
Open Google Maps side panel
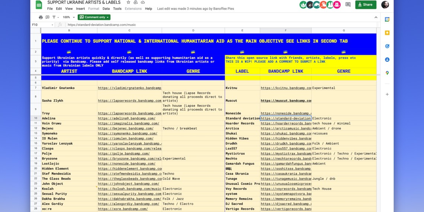tap(387, 73)
